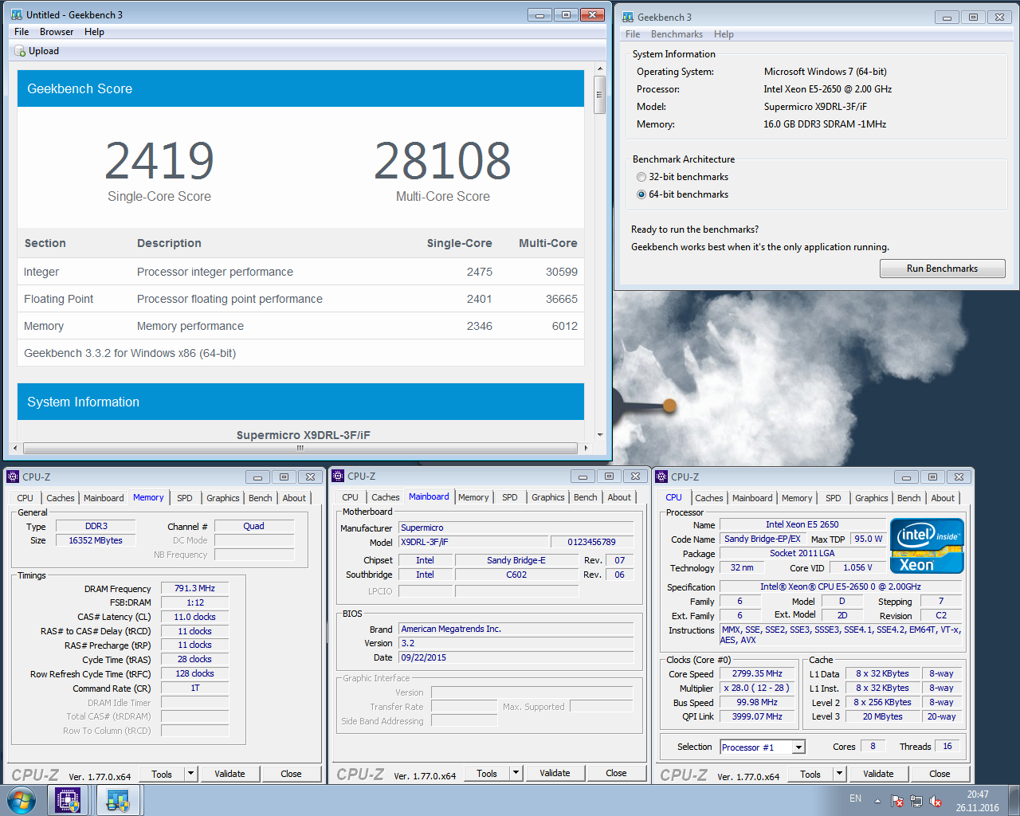Open the Geekbench taskbar icon
The width and height of the screenshot is (1020, 816).
pos(118,800)
